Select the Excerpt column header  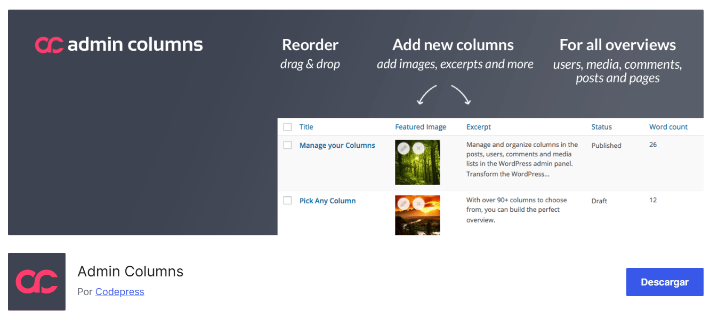tap(478, 127)
